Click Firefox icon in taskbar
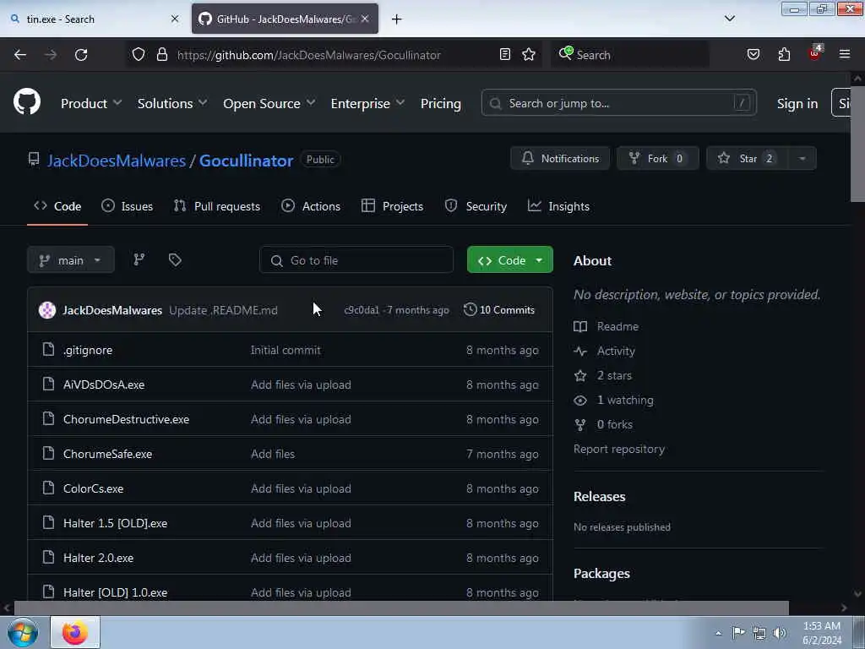The width and height of the screenshot is (865, 649). click(x=75, y=632)
